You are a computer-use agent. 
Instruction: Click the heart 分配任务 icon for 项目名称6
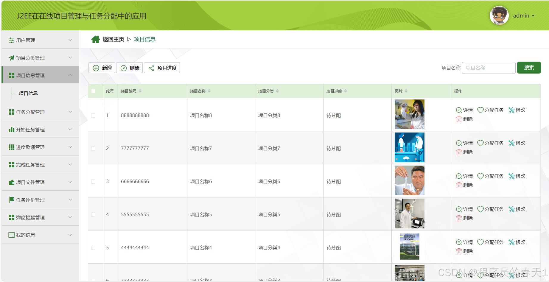click(x=480, y=176)
